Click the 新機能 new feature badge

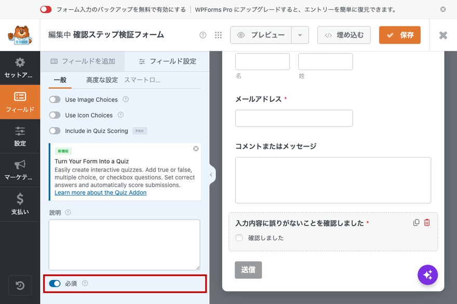[x=63, y=151]
